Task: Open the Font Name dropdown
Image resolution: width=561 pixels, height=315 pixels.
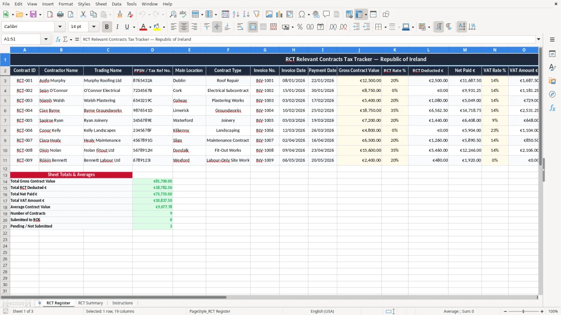Action: tap(60, 27)
